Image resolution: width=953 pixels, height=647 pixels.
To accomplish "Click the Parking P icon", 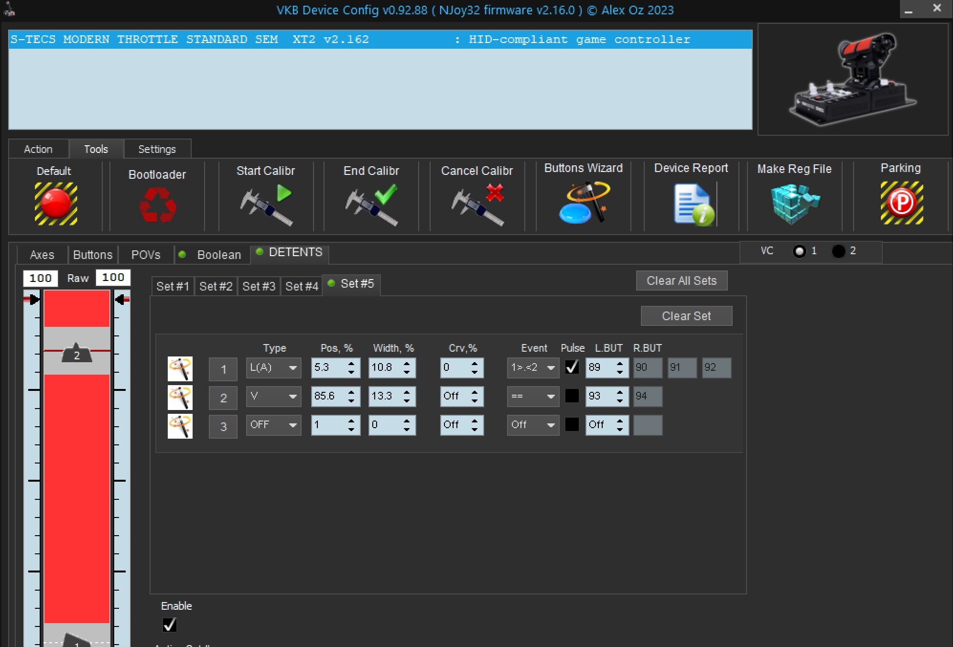I will [902, 203].
